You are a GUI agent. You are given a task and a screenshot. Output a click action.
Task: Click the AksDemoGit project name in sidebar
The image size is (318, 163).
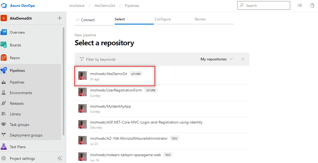point(21,18)
